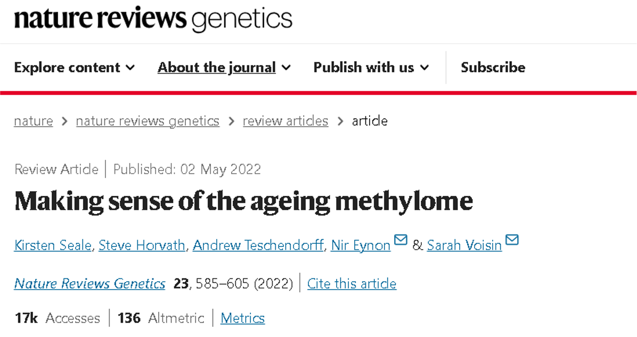
Task: Click the Subscribe menu item
Action: (493, 68)
